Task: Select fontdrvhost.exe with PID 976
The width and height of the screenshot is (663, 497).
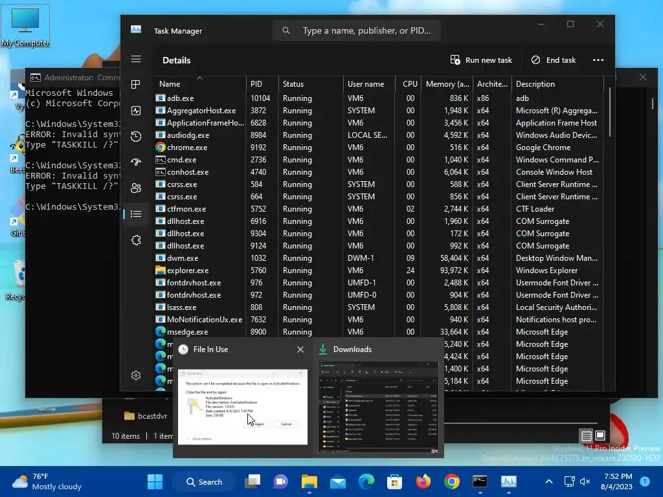Action: tap(378, 283)
